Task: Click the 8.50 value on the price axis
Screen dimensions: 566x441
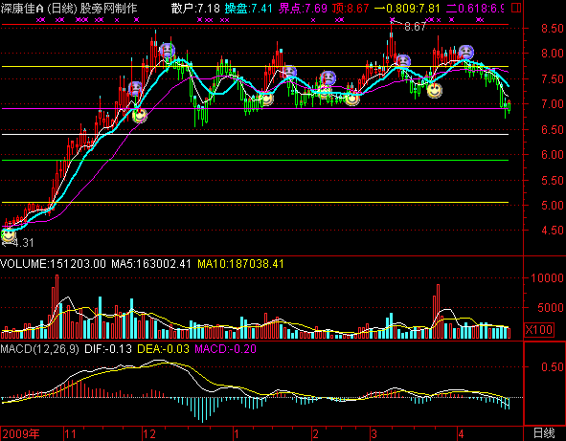Action: (x=552, y=28)
